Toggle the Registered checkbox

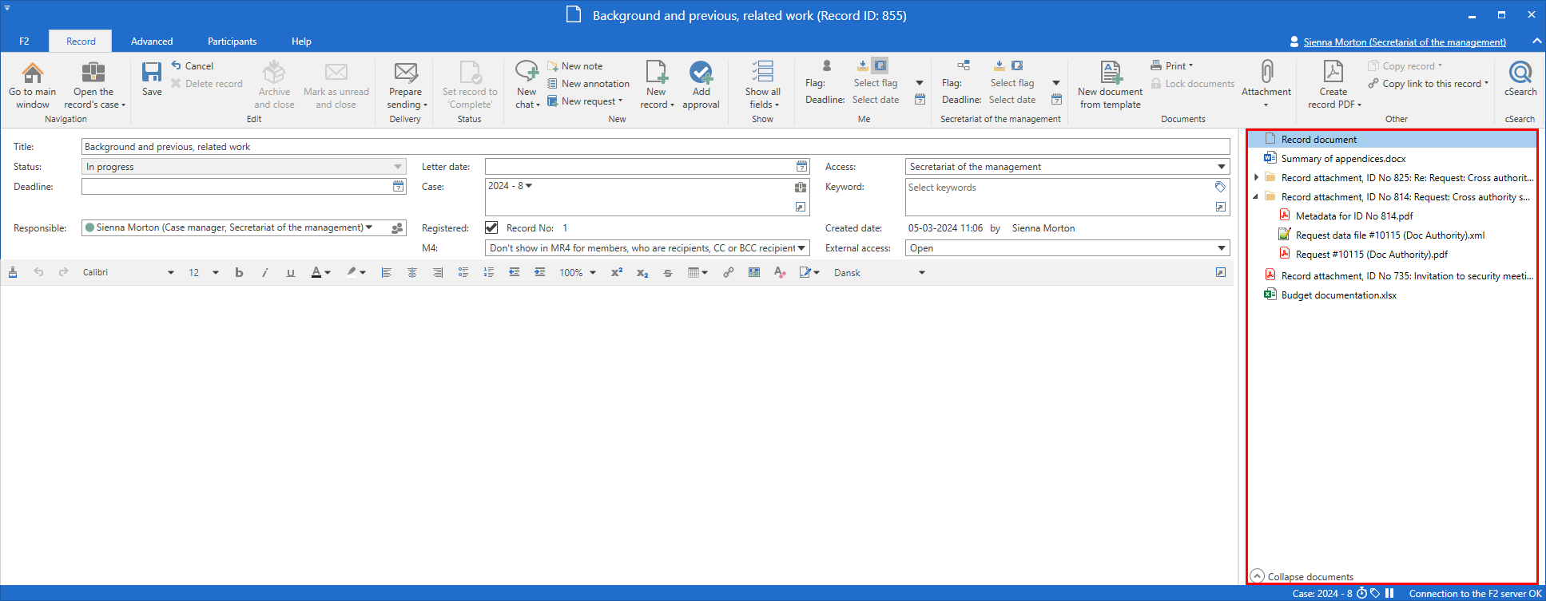(491, 227)
